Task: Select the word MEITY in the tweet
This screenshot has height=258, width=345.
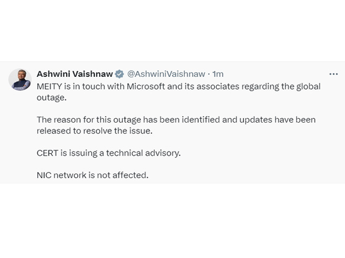Action: point(49,87)
